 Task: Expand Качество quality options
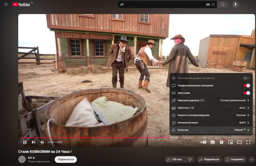pyautogui.click(x=211, y=130)
